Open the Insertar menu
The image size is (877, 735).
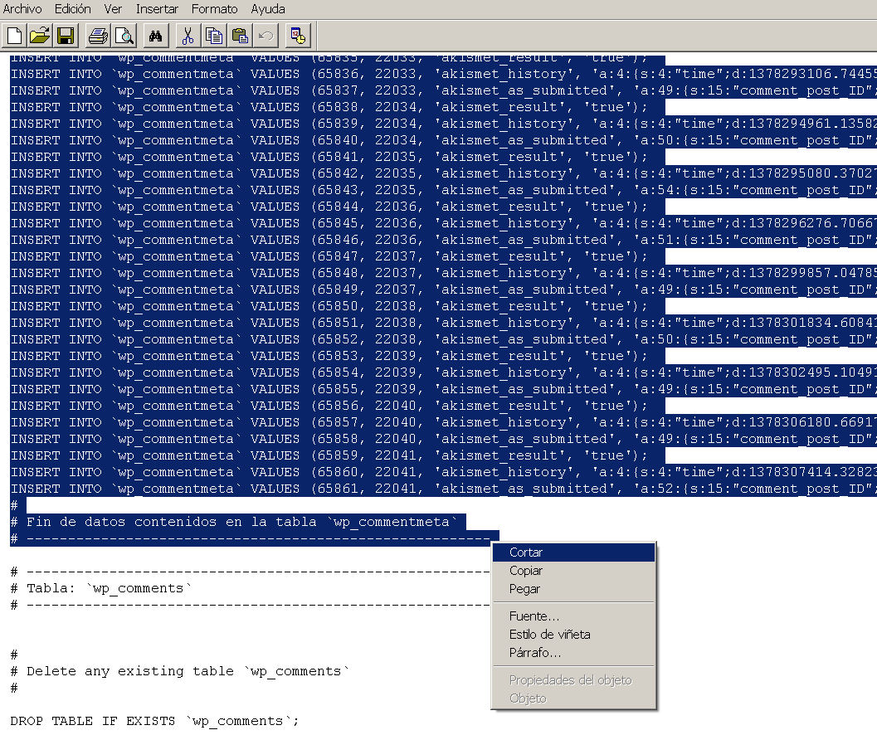pos(157,9)
